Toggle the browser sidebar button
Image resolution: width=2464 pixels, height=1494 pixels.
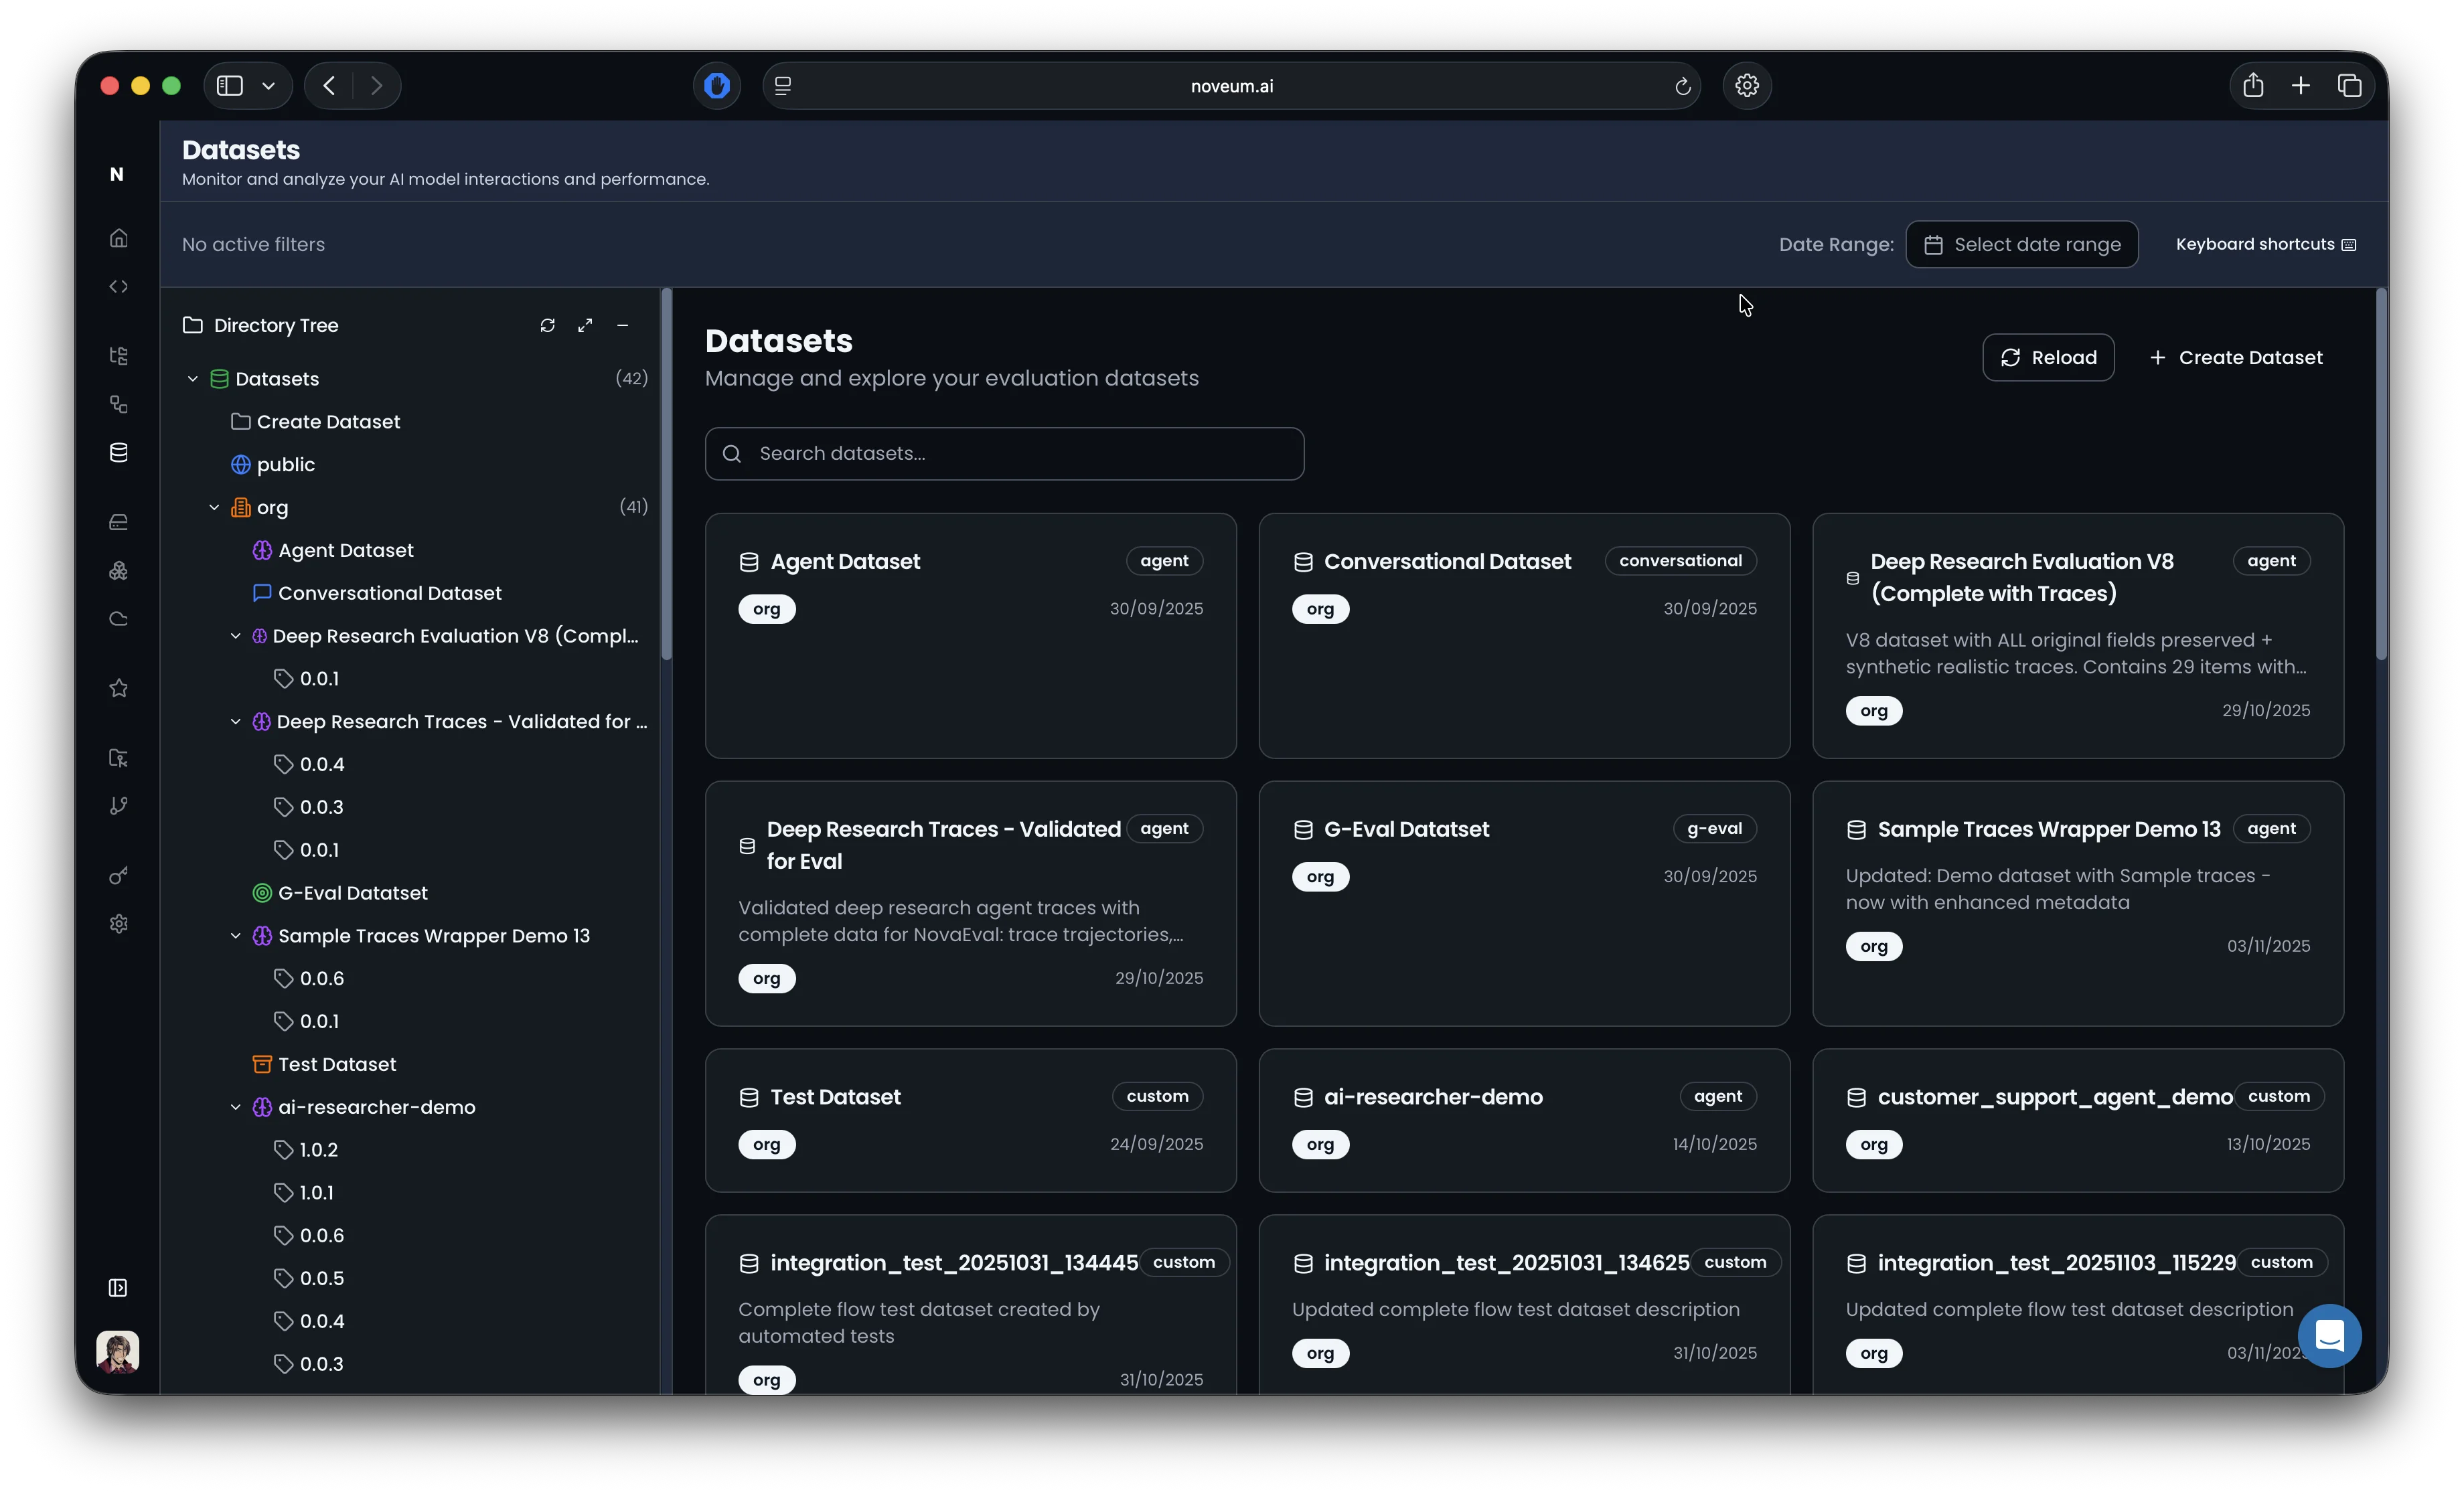point(230,86)
